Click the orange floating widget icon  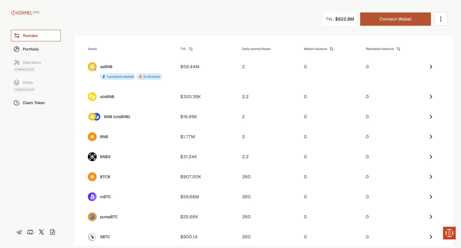point(449,233)
